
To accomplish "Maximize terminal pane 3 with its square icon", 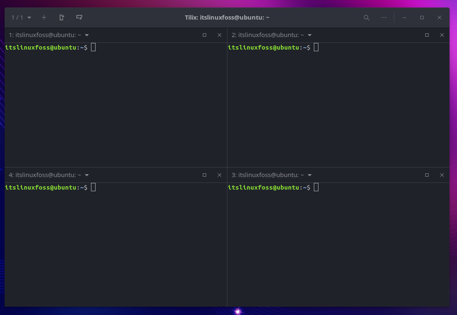I will click(x=427, y=175).
